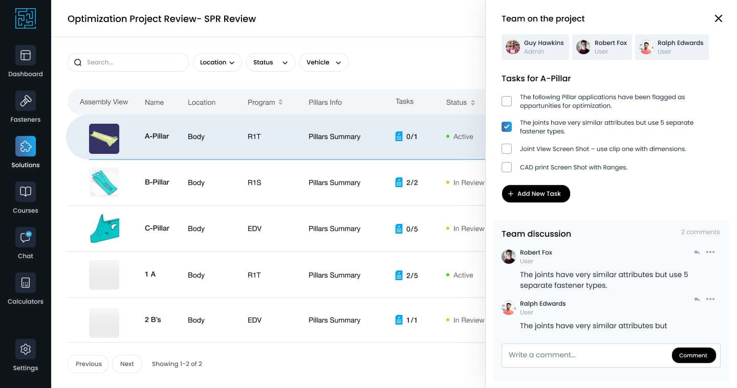Open the Settings gear icon
Image resolution: width=737 pixels, height=388 pixels.
pos(25,349)
